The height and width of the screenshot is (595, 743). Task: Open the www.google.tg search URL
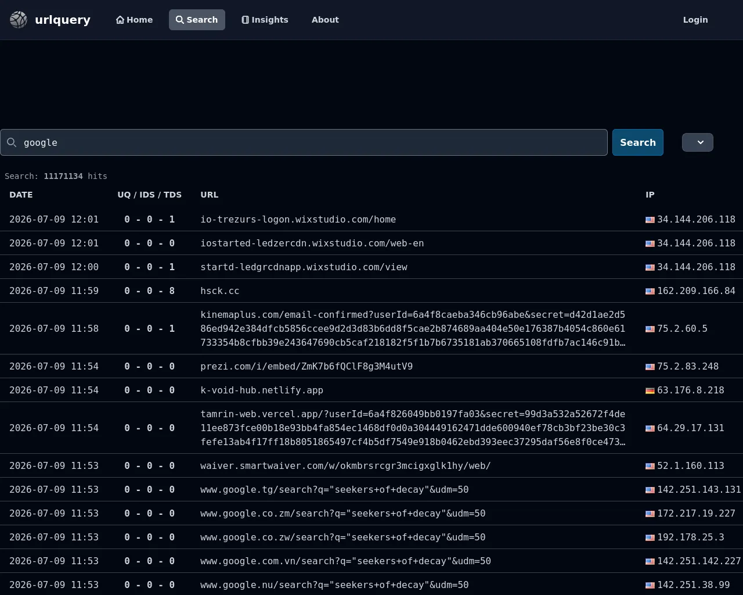point(334,490)
